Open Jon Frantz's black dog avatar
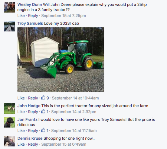The height and width of the screenshot is (149, 167). click(x=9, y=122)
